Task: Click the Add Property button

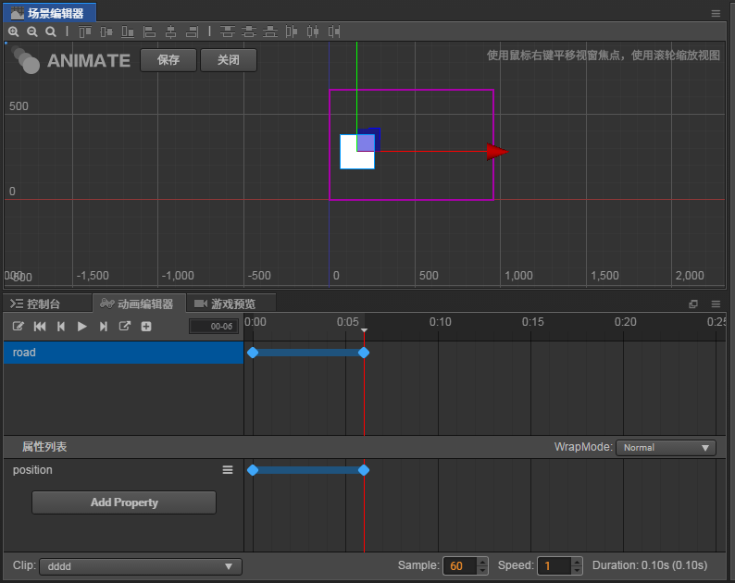Action: [x=124, y=502]
